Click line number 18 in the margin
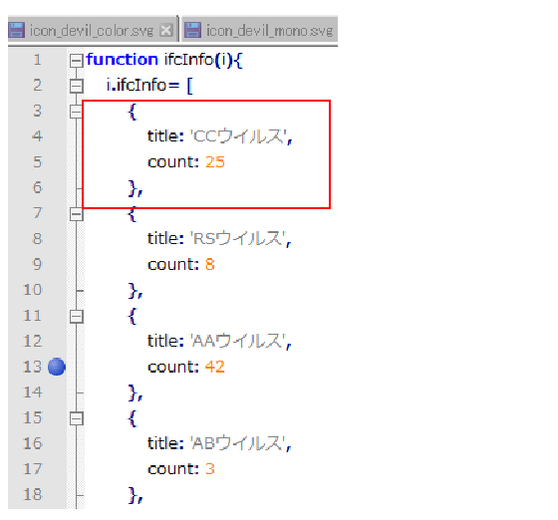This screenshot has height=520, width=558. click(x=32, y=494)
